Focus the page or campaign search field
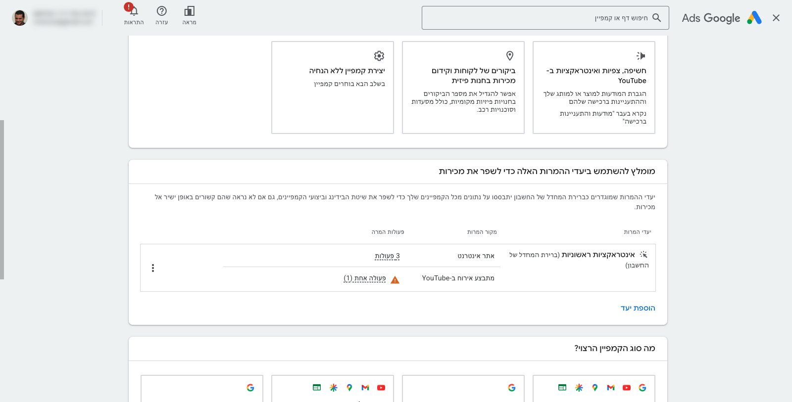This screenshot has width=792, height=402. click(545, 18)
